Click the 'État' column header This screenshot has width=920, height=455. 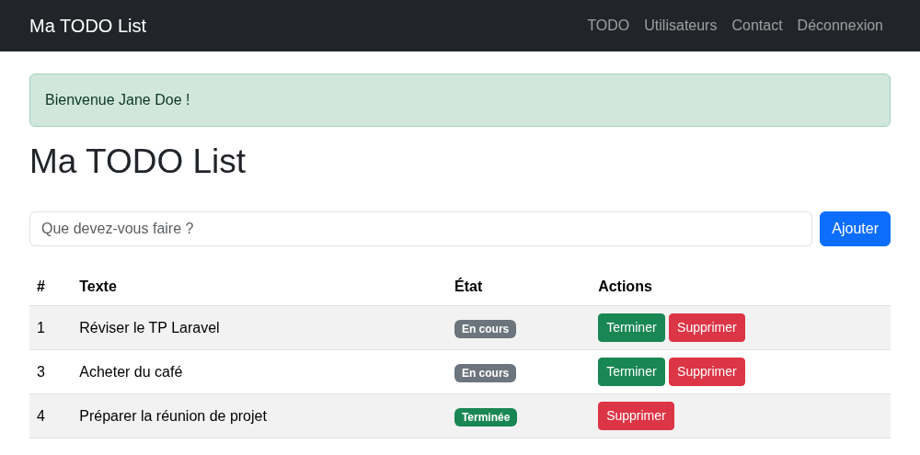click(x=468, y=286)
